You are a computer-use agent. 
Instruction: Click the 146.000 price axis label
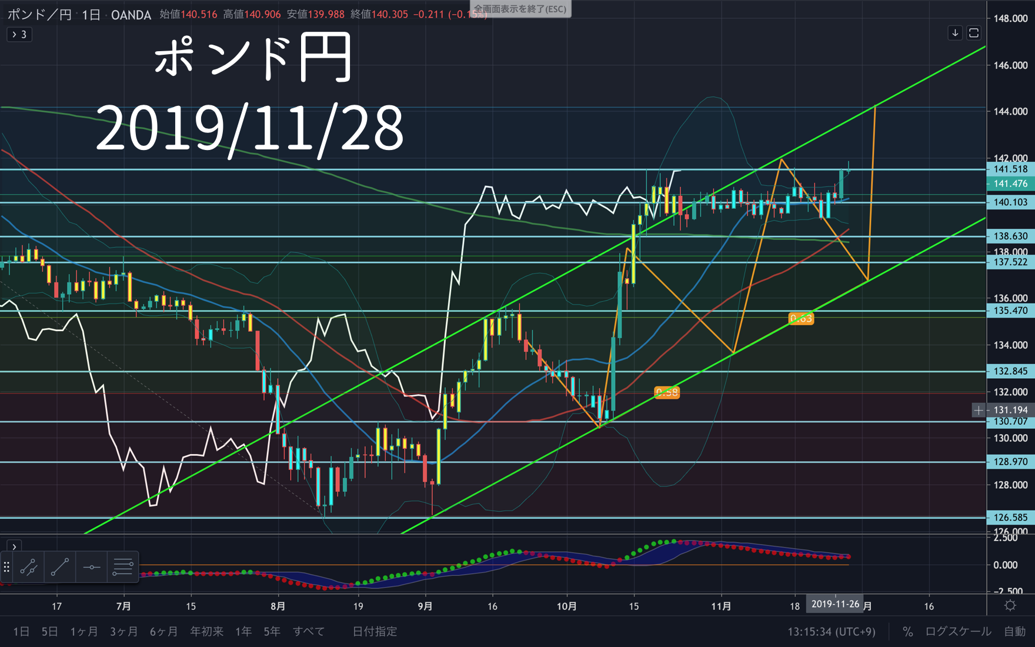[1011, 65]
